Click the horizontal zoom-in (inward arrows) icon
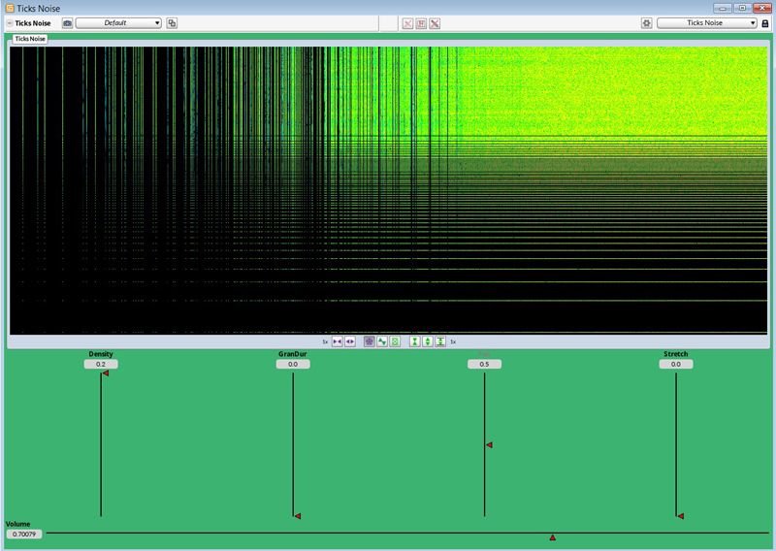The height and width of the screenshot is (551, 776). [337, 341]
